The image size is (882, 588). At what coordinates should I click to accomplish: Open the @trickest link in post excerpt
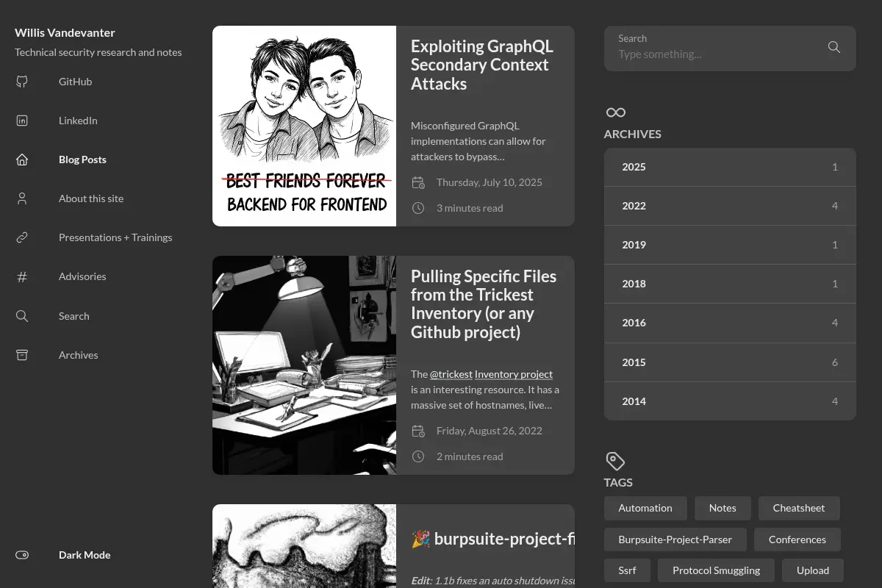(451, 374)
